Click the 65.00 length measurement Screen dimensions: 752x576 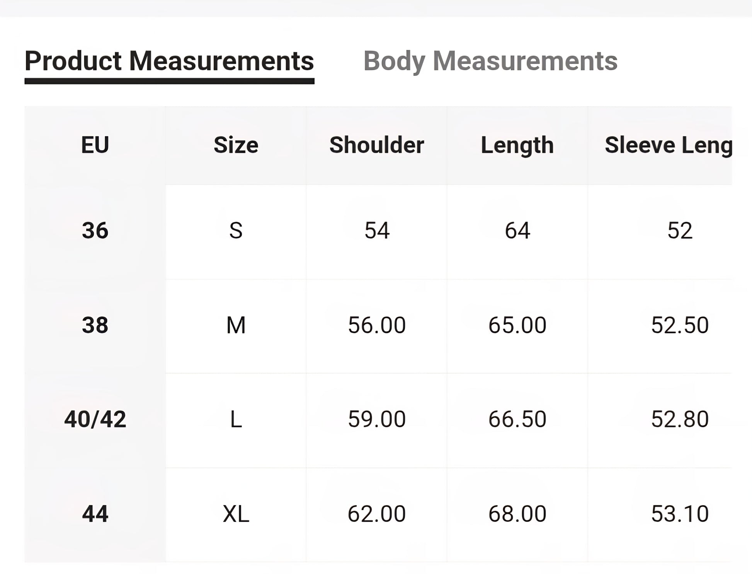(x=517, y=325)
